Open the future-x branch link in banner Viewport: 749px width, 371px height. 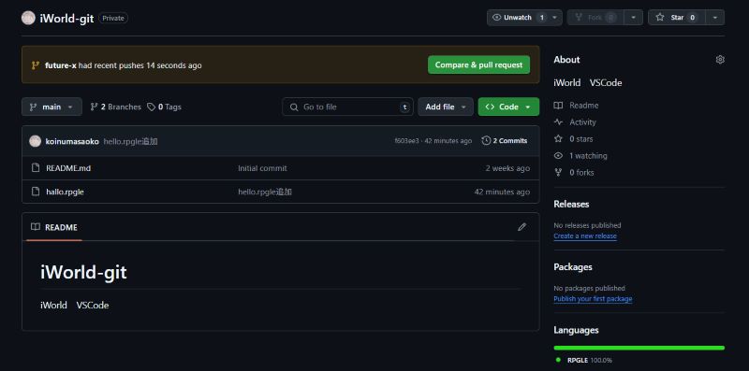(61, 65)
